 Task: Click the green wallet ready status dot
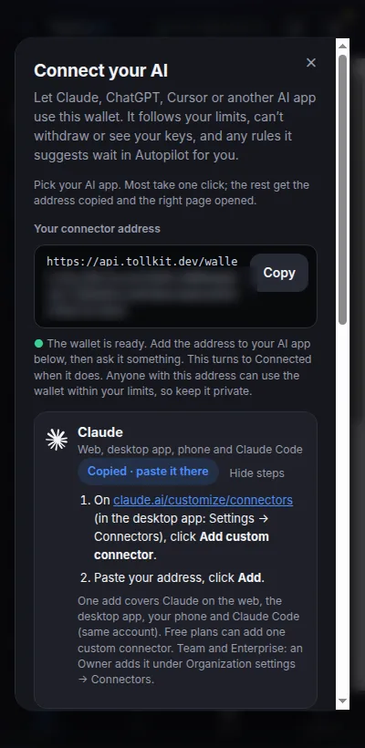pyautogui.click(x=38, y=344)
